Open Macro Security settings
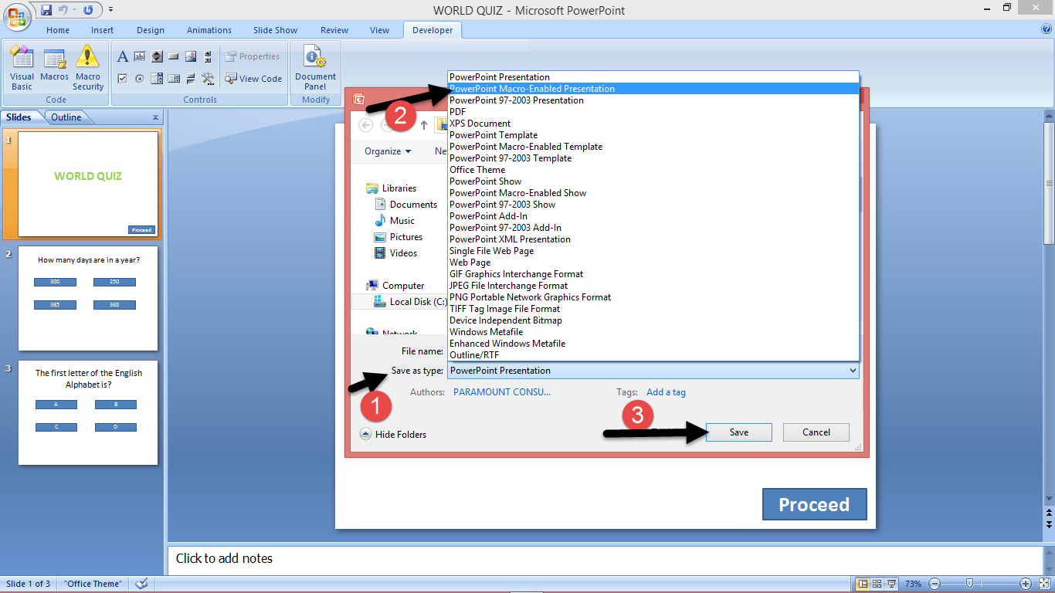 pos(88,68)
